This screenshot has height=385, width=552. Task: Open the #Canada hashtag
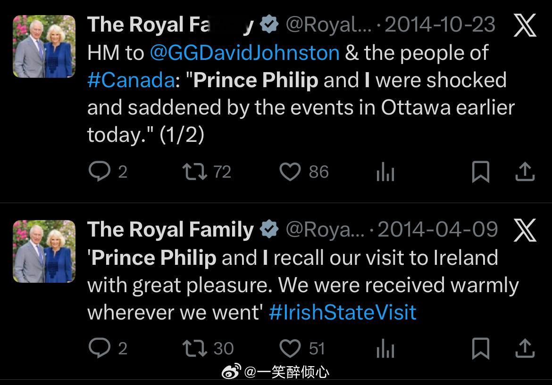click(x=131, y=80)
